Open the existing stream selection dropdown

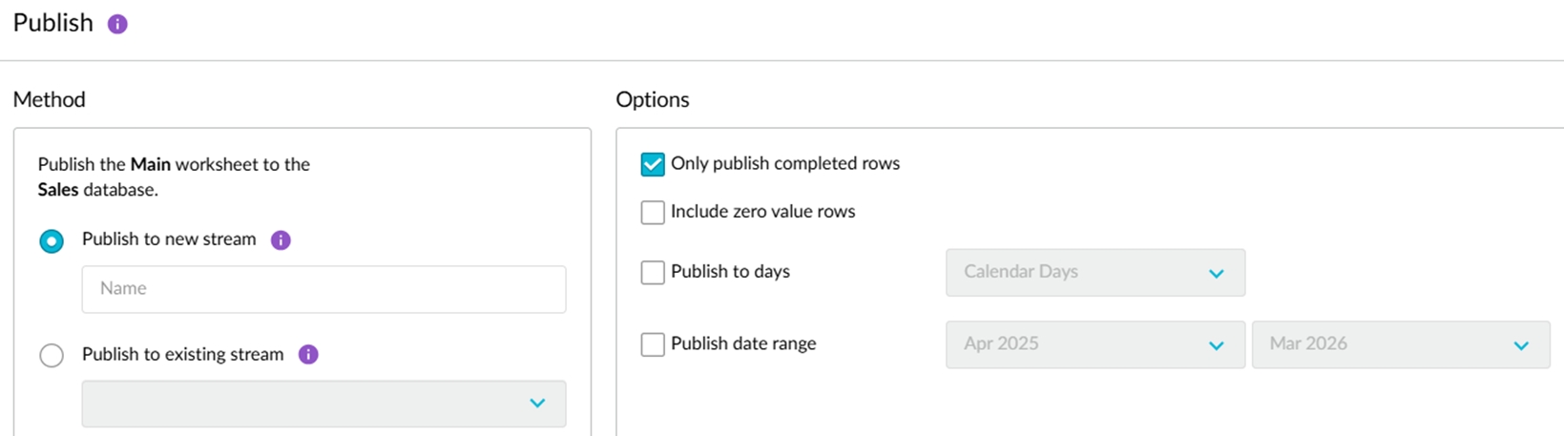[323, 404]
